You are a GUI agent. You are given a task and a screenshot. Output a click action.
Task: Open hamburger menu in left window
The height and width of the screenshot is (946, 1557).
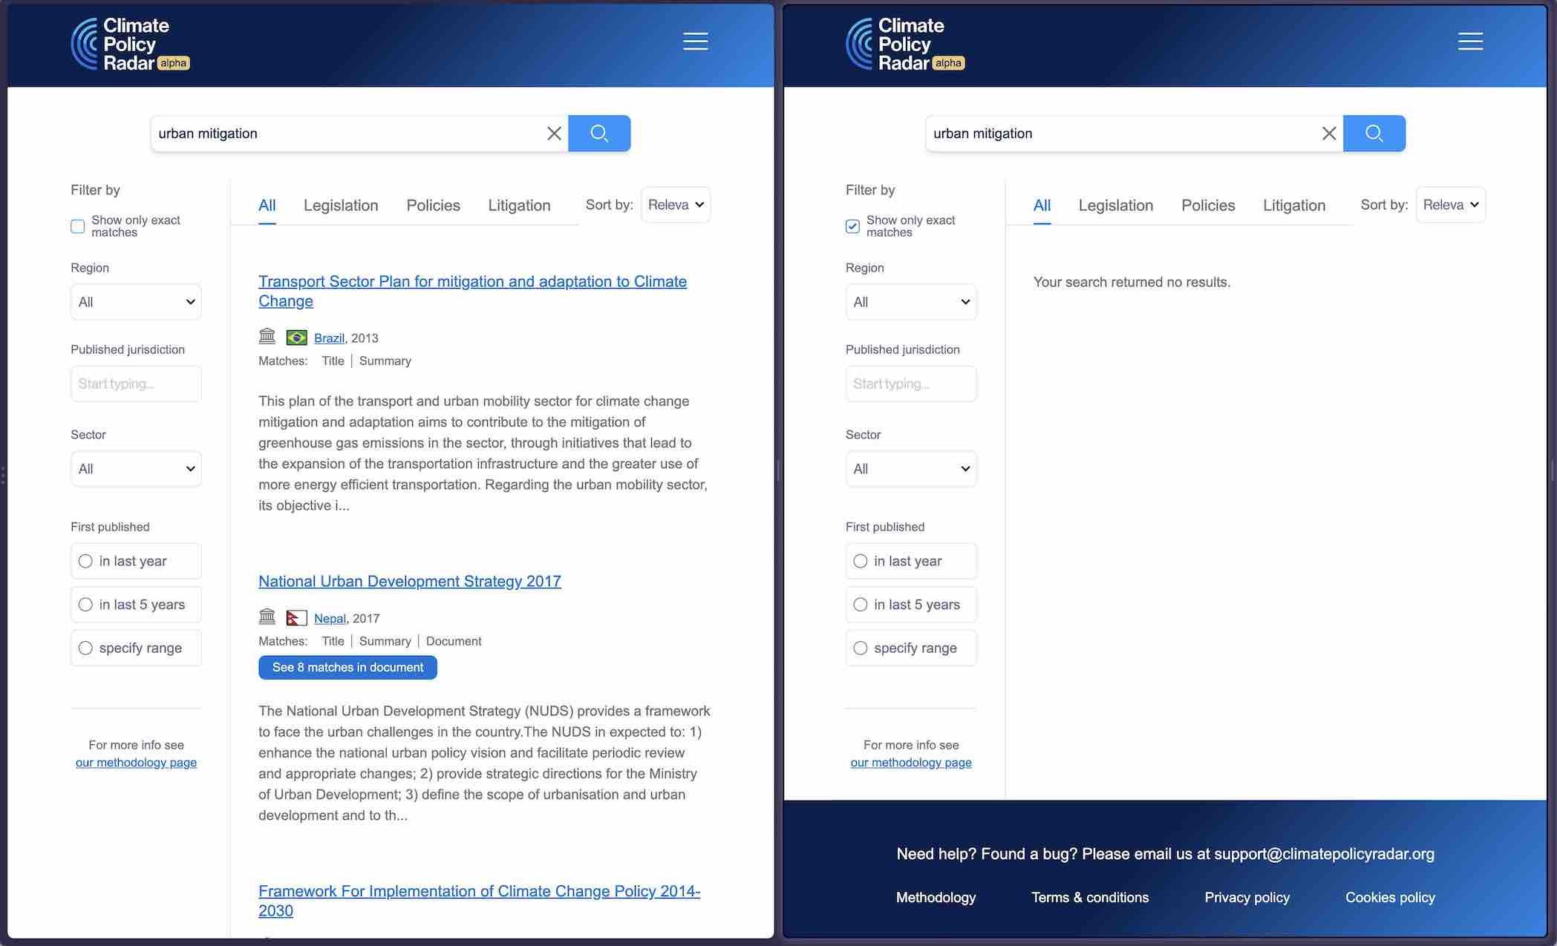coord(695,42)
